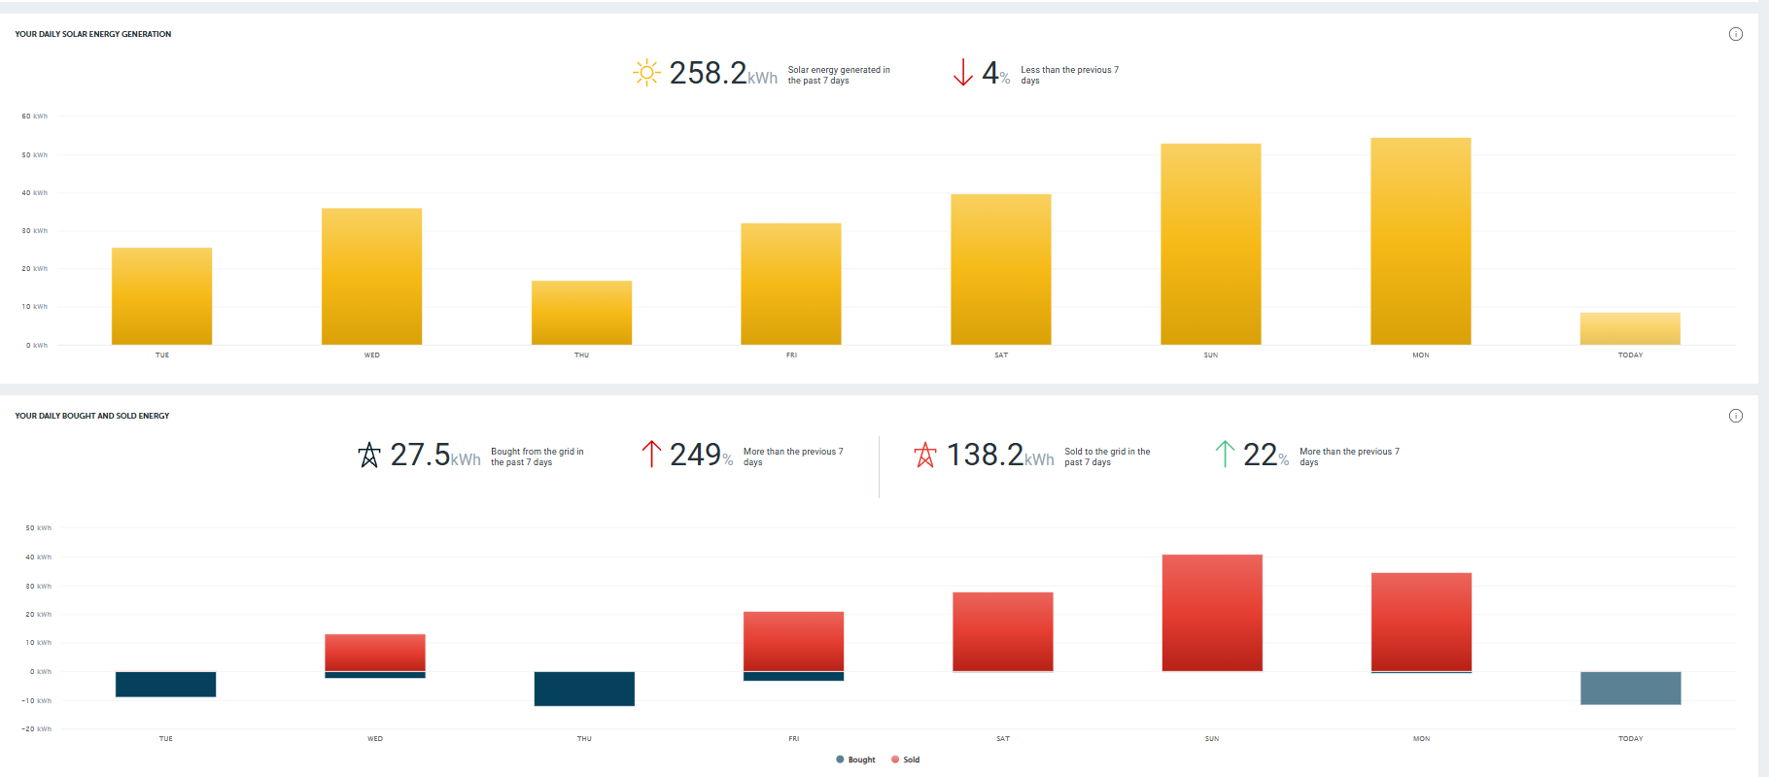Open info icon for solar energy generation

click(1735, 34)
